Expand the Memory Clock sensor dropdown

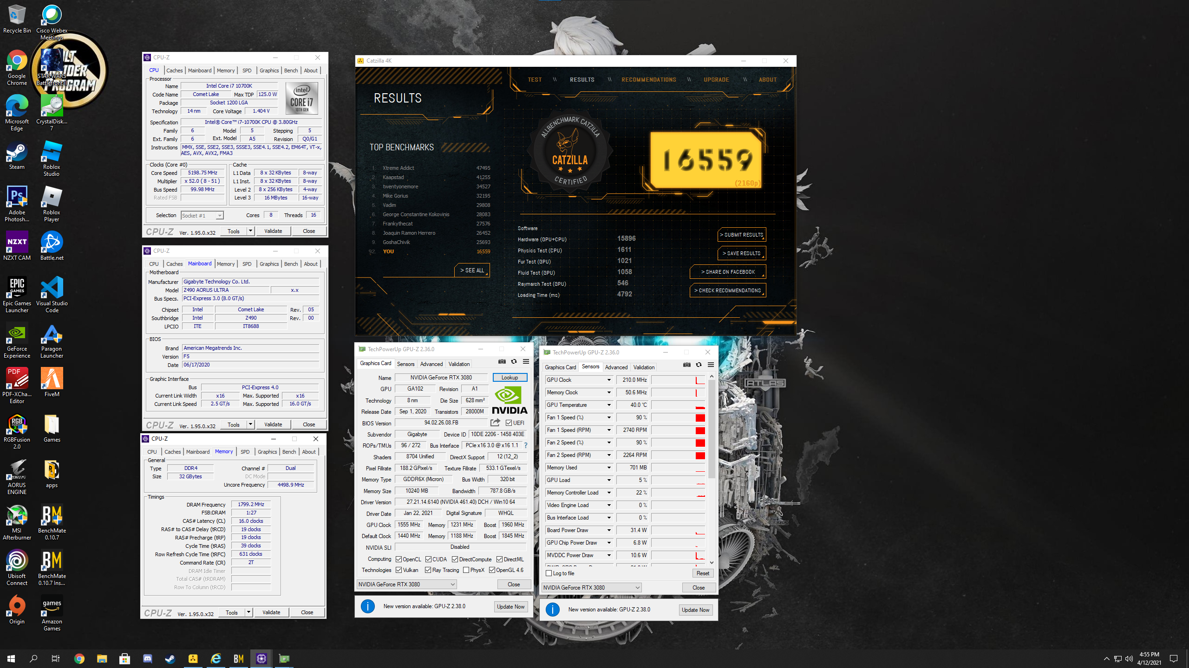pyautogui.click(x=608, y=392)
